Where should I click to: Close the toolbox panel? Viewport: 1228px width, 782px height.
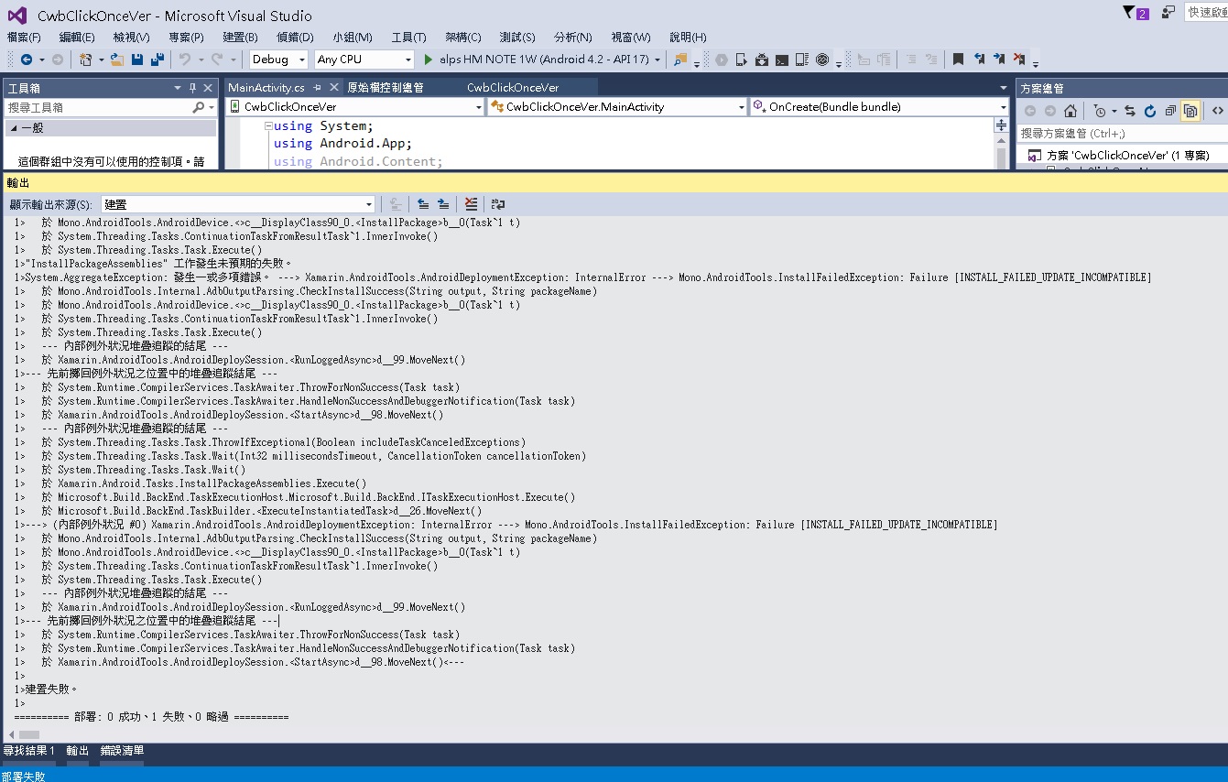click(209, 88)
